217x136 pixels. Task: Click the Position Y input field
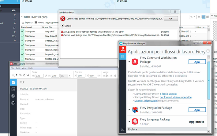[93, 76]
